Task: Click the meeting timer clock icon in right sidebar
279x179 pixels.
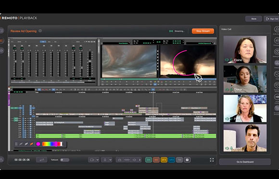Action: pyautogui.click(x=277, y=52)
